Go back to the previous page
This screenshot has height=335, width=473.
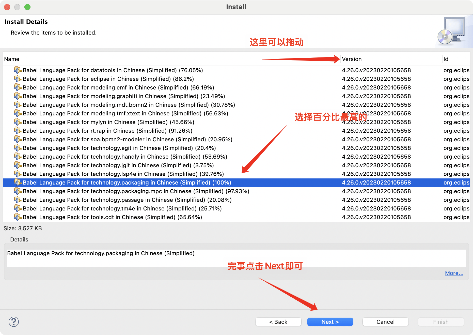(278, 322)
